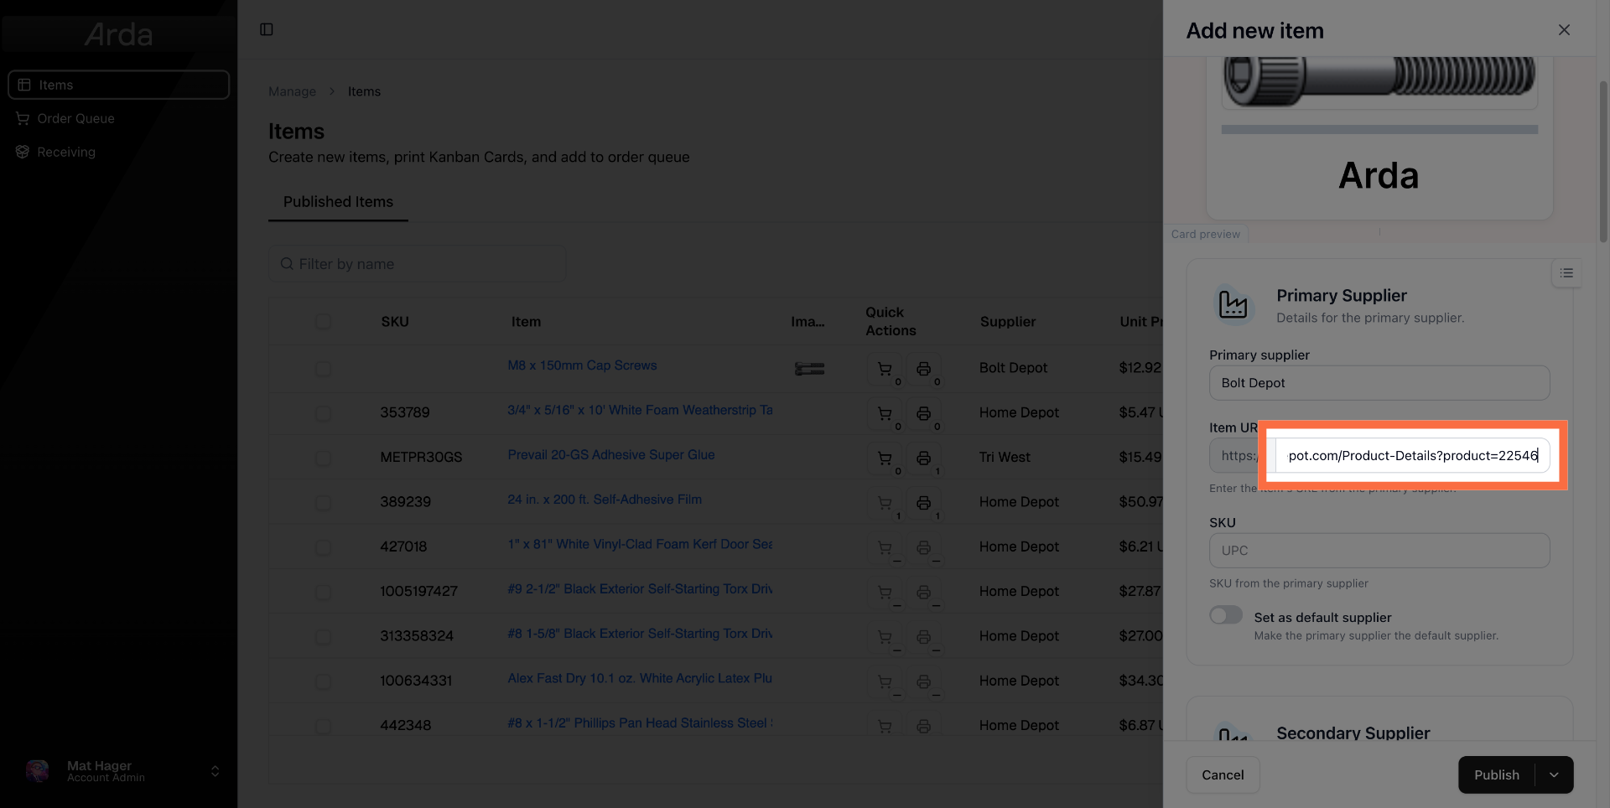1610x808 pixels.
Task: Close the Add new item panel
Action: [x=1564, y=30]
